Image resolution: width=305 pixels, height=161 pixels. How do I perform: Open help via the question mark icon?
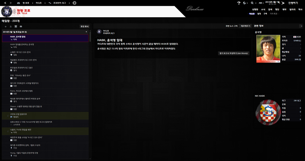pyautogui.click(x=239, y=3)
